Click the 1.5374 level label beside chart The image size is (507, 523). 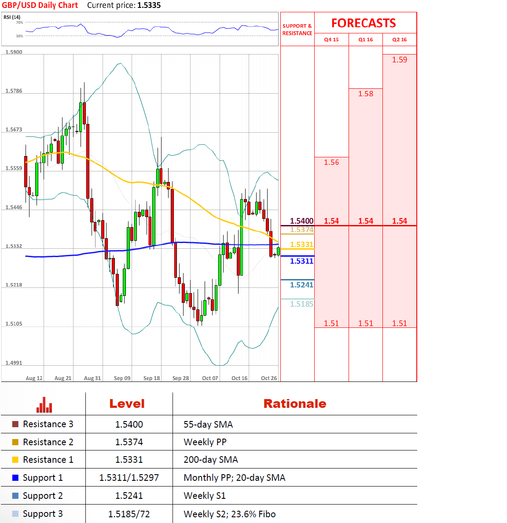click(301, 229)
